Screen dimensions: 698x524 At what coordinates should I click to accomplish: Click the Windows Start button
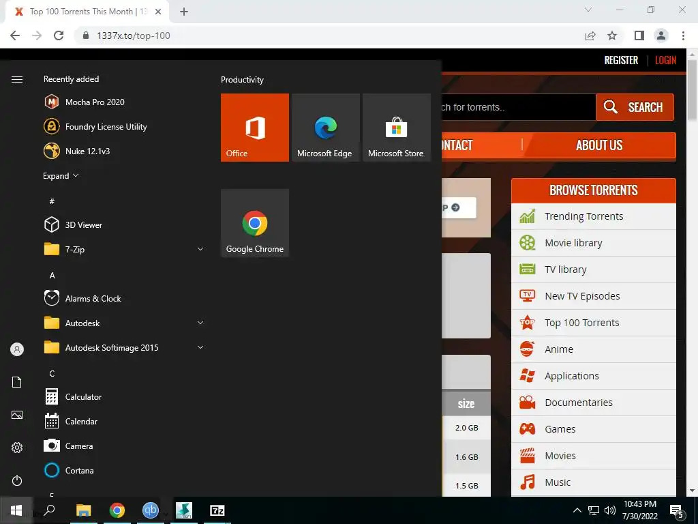16,510
